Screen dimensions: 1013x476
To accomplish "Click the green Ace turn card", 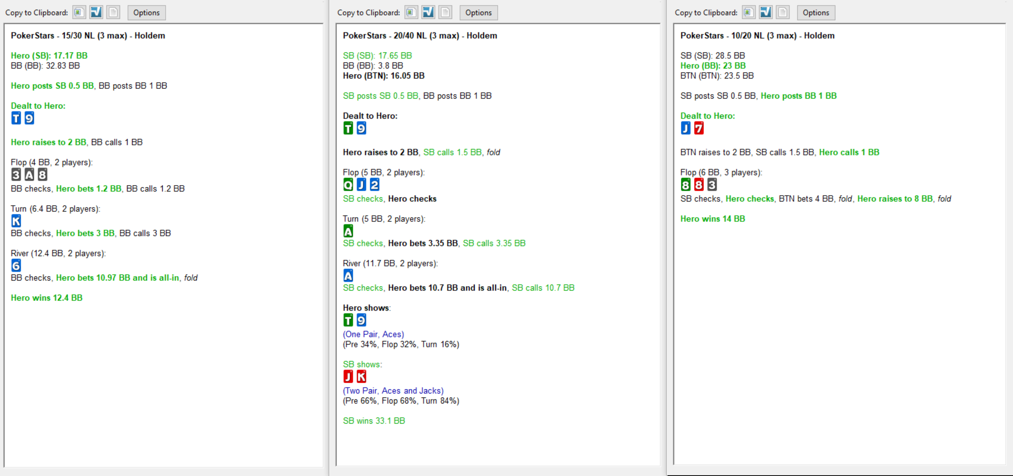I will coord(348,231).
